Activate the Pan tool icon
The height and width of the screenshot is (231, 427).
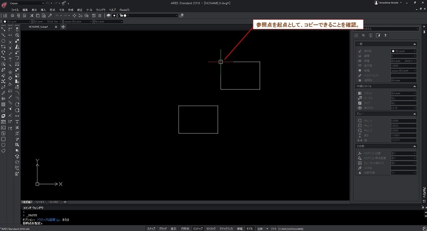point(74,16)
